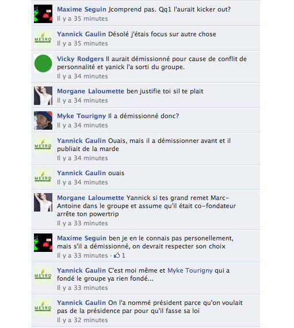Image resolution: width=294 pixels, height=328 pixels.
Task: Click the timestamp under Vicky Rodgers' comment
Action: pyautogui.click(x=82, y=76)
